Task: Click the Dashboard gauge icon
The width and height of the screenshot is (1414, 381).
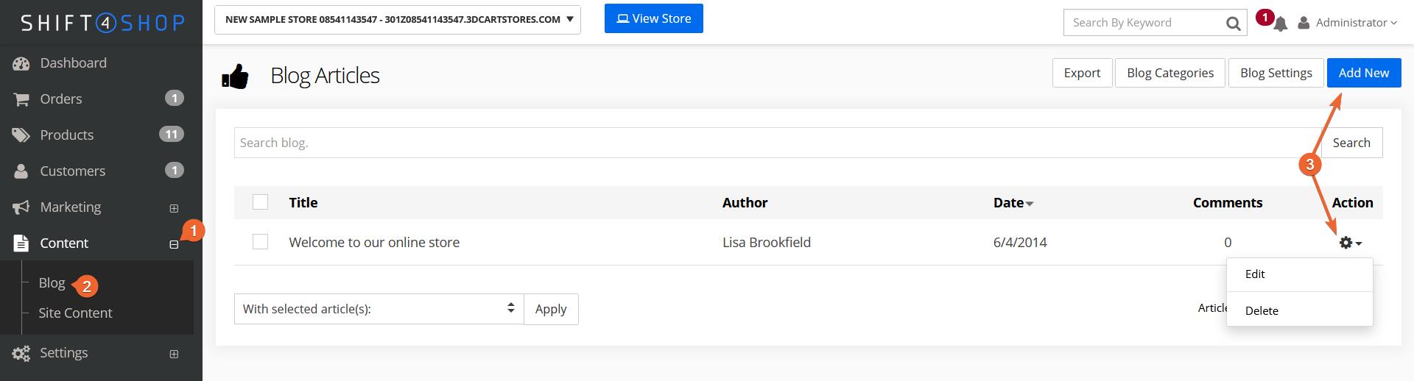Action: coord(21,64)
